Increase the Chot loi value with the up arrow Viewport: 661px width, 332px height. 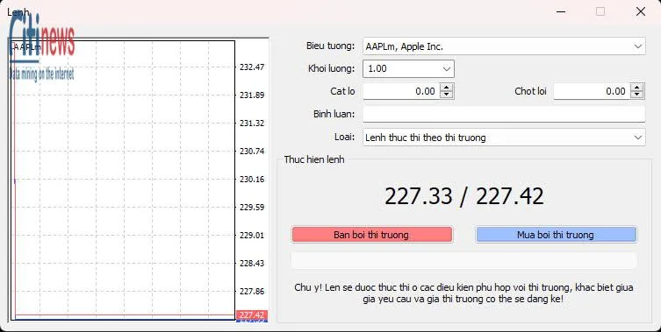click(x=637, y=87)
